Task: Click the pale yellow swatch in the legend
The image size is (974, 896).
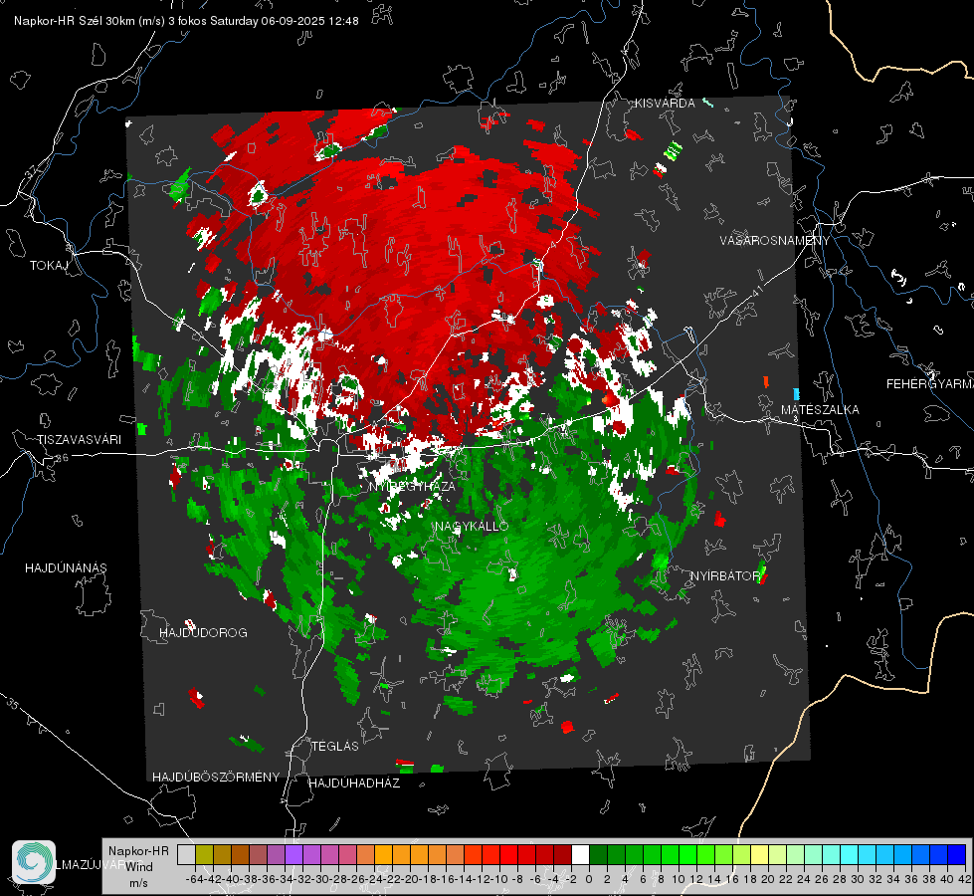Action: pos(759,854)
